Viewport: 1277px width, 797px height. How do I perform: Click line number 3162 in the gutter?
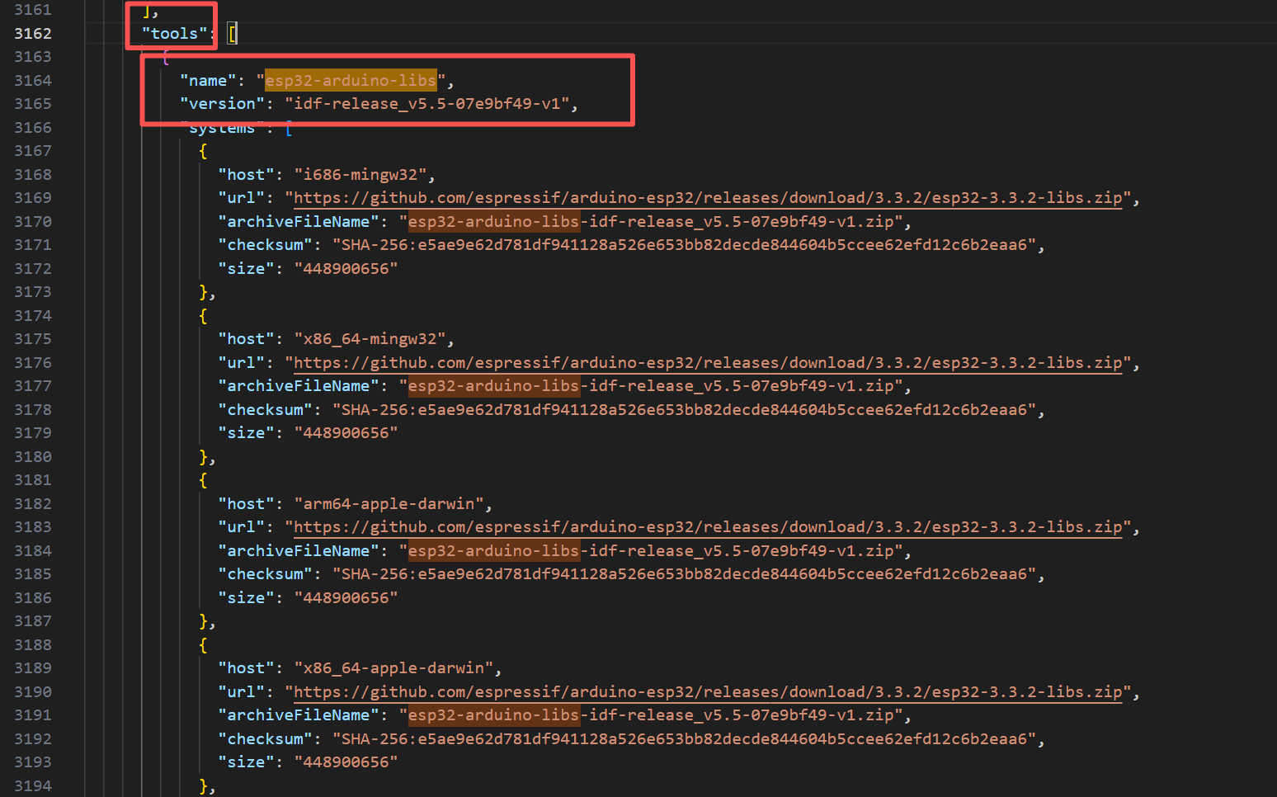tap(33, 34)
